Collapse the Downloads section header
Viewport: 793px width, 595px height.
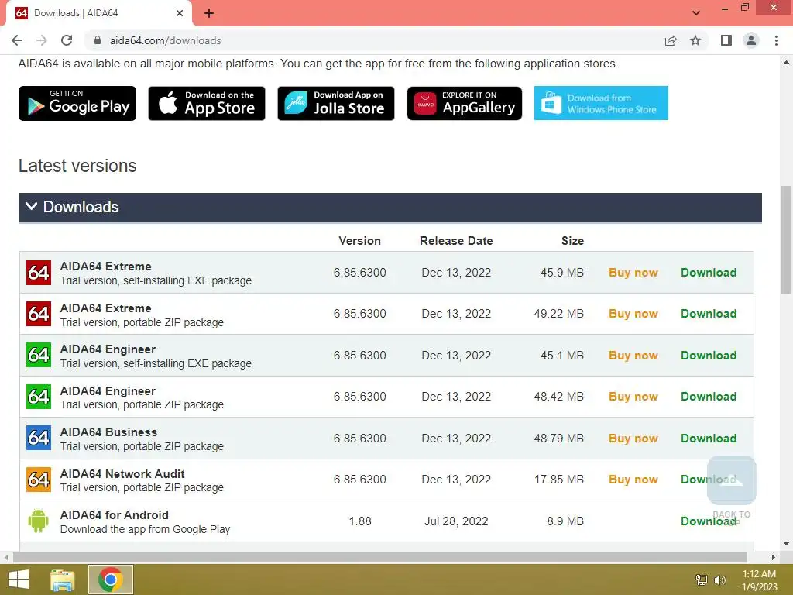point(390,207)
